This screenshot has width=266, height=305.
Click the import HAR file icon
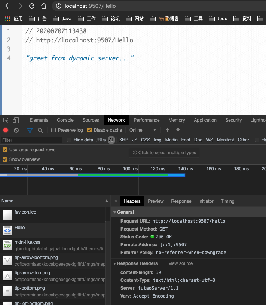(168, 130)
